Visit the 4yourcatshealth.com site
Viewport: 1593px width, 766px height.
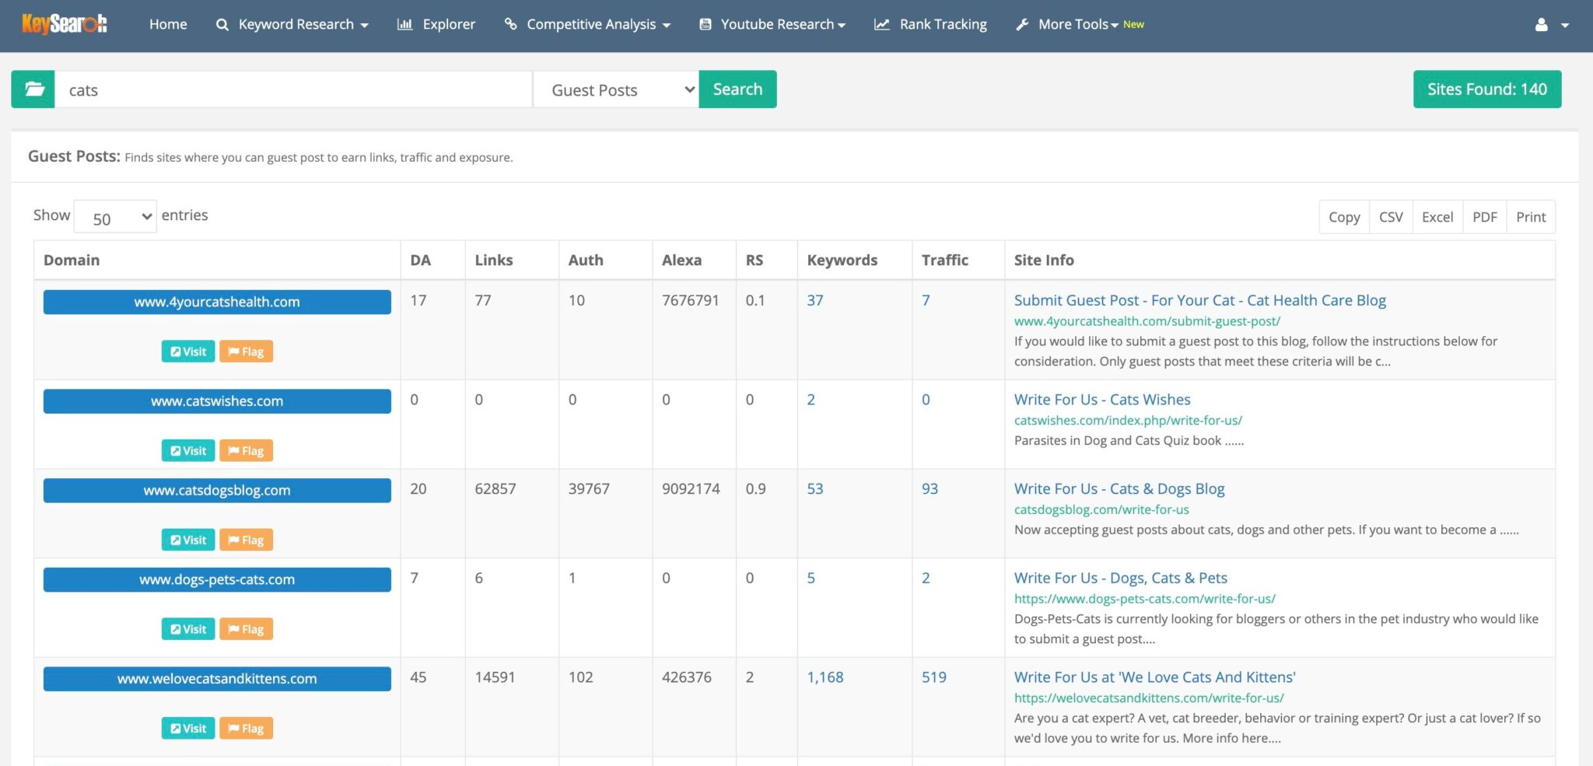point(188,352)
